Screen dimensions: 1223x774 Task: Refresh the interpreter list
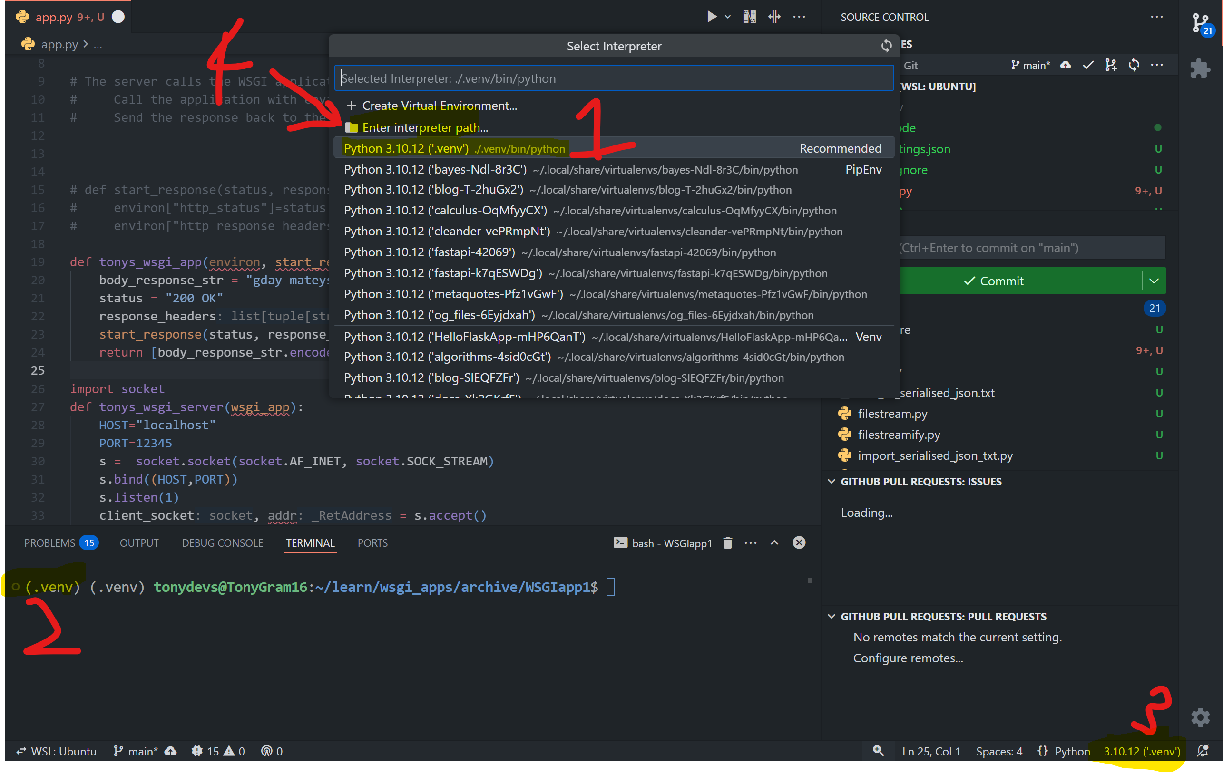click(x=886, y=46)
